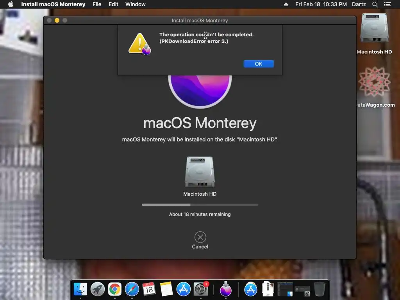
Task: Open System Preferences from the Dock
Action: (201, 289)
